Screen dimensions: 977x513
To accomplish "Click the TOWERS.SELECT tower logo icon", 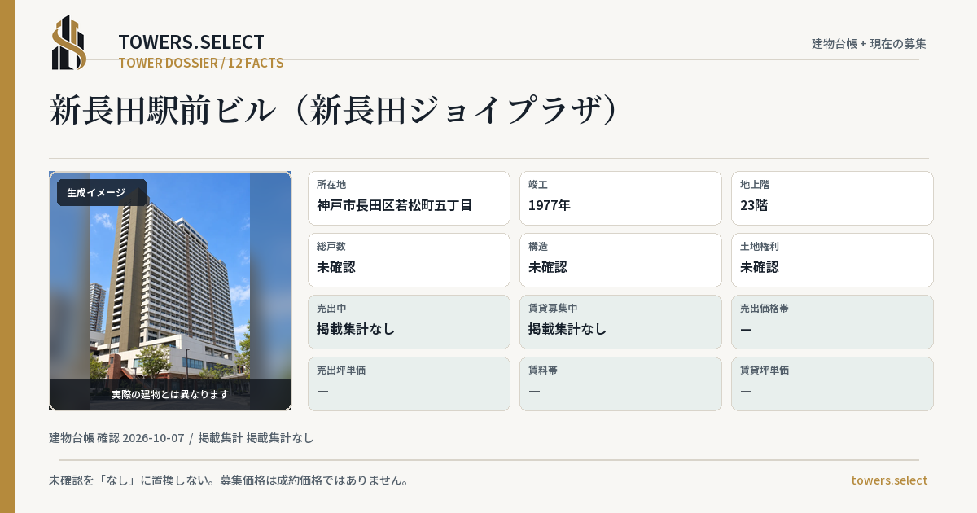I will pos(69,42).
